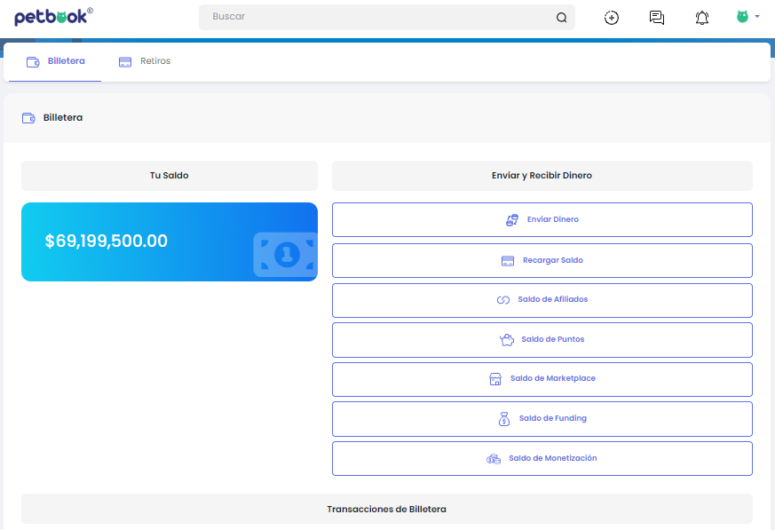Viewport: 775px width, 530px height.
Task: Open Saldo de Puntos
Action: tap(542, 340)
